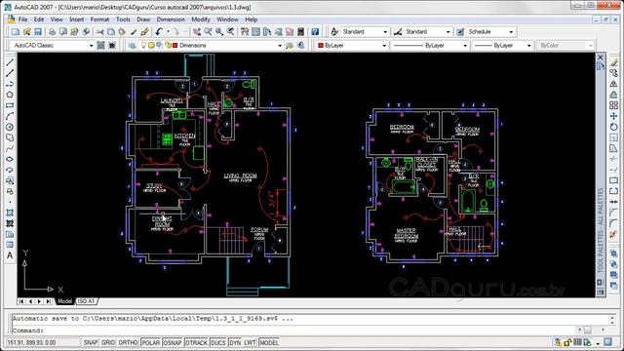Viewport: 624px width, 351px height.
Task: Open the ByLayer color dropdown
Action: 352,46
